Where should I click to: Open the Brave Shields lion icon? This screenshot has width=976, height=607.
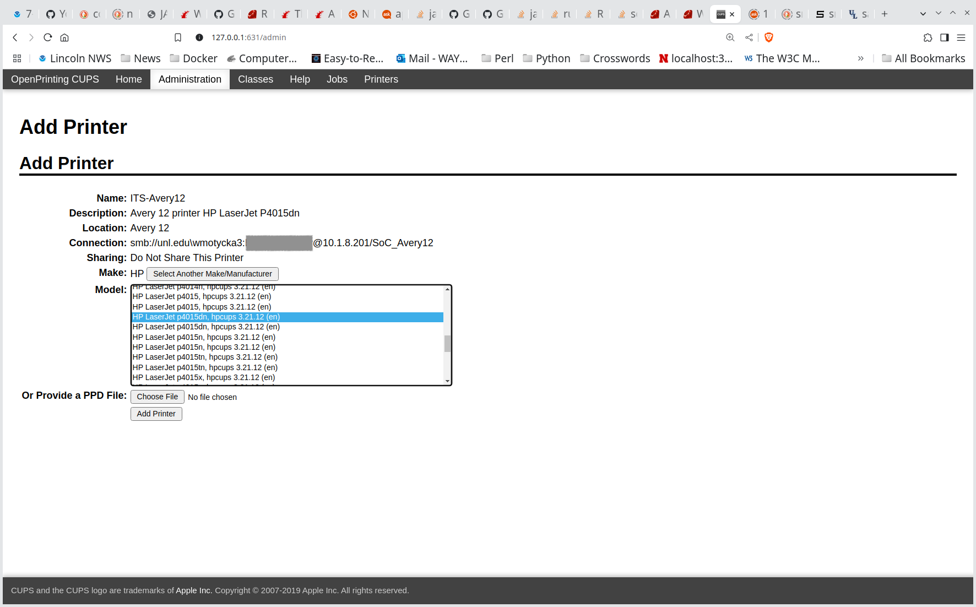pyautogui.click(x=769, y=37)
